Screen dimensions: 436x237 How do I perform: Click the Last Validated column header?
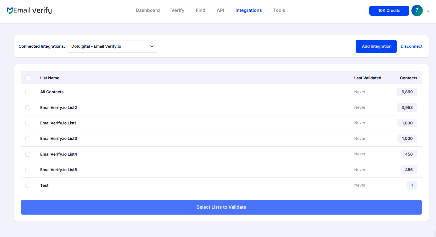[x=368, y=78]
